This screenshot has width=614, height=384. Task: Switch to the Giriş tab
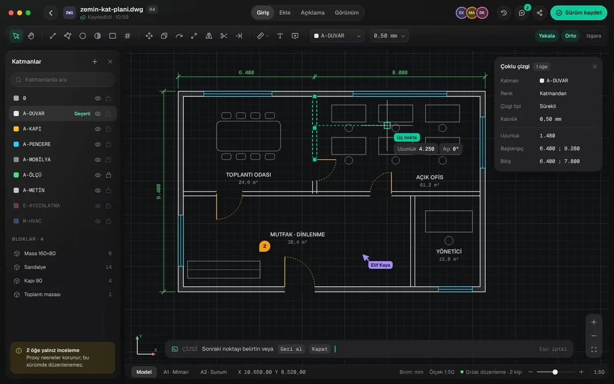click(x=263, y=13)
